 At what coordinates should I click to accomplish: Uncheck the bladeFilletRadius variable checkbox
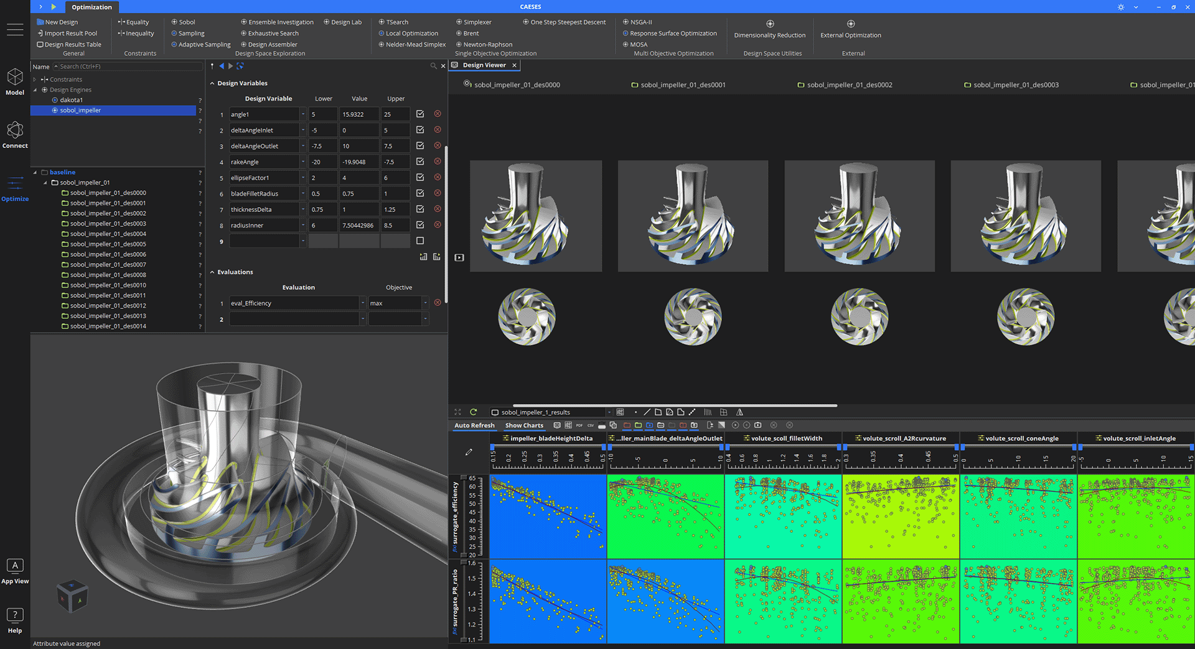pos(420,193)
